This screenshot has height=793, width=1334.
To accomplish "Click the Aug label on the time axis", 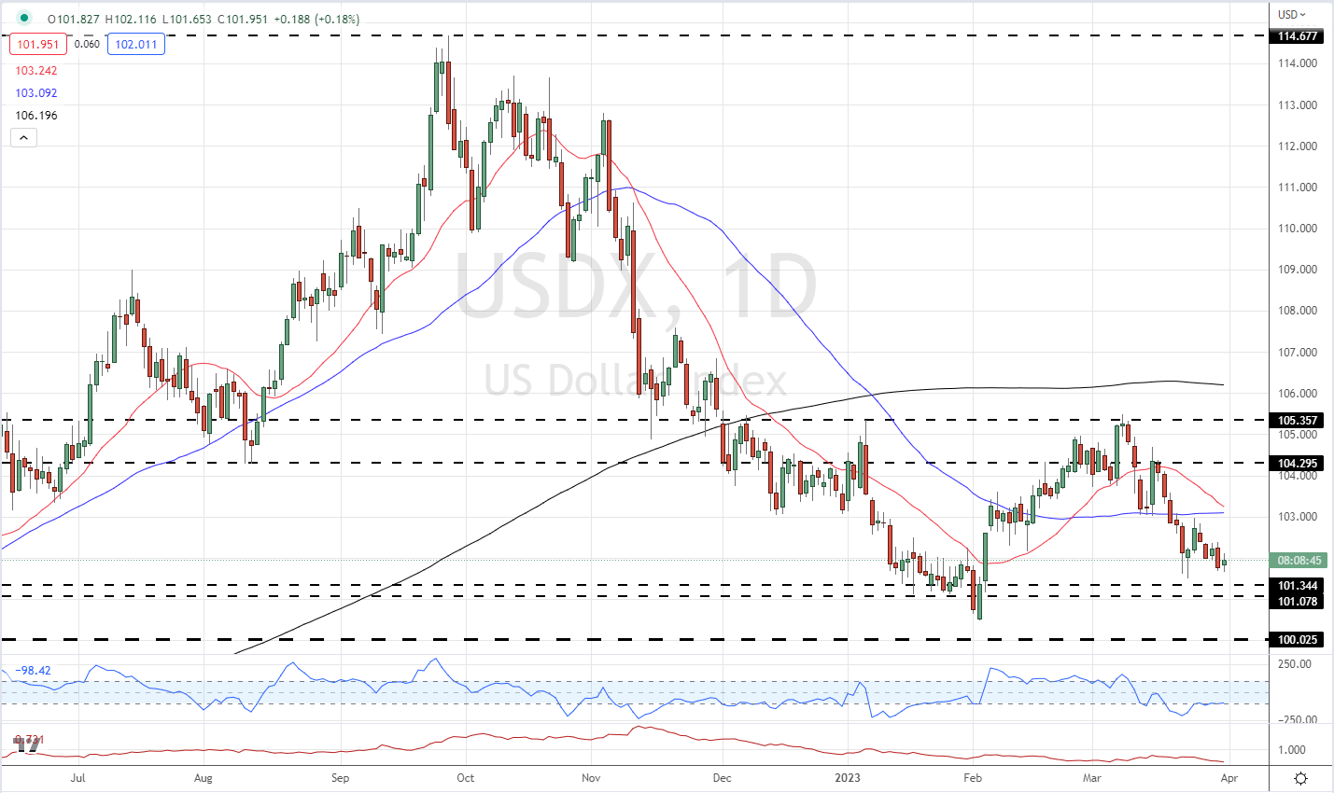I will pyautogui.click(x=204, y=778).
